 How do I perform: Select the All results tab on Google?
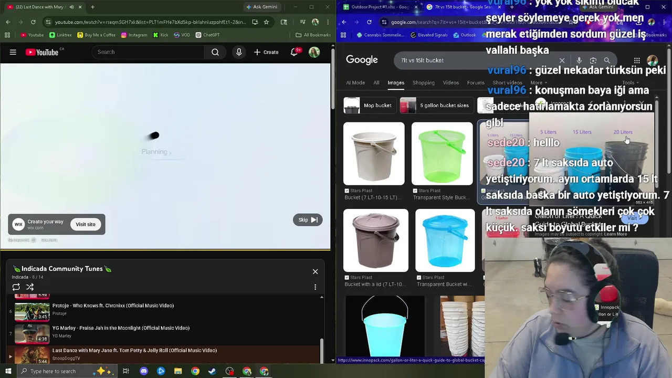coord(376,82)
